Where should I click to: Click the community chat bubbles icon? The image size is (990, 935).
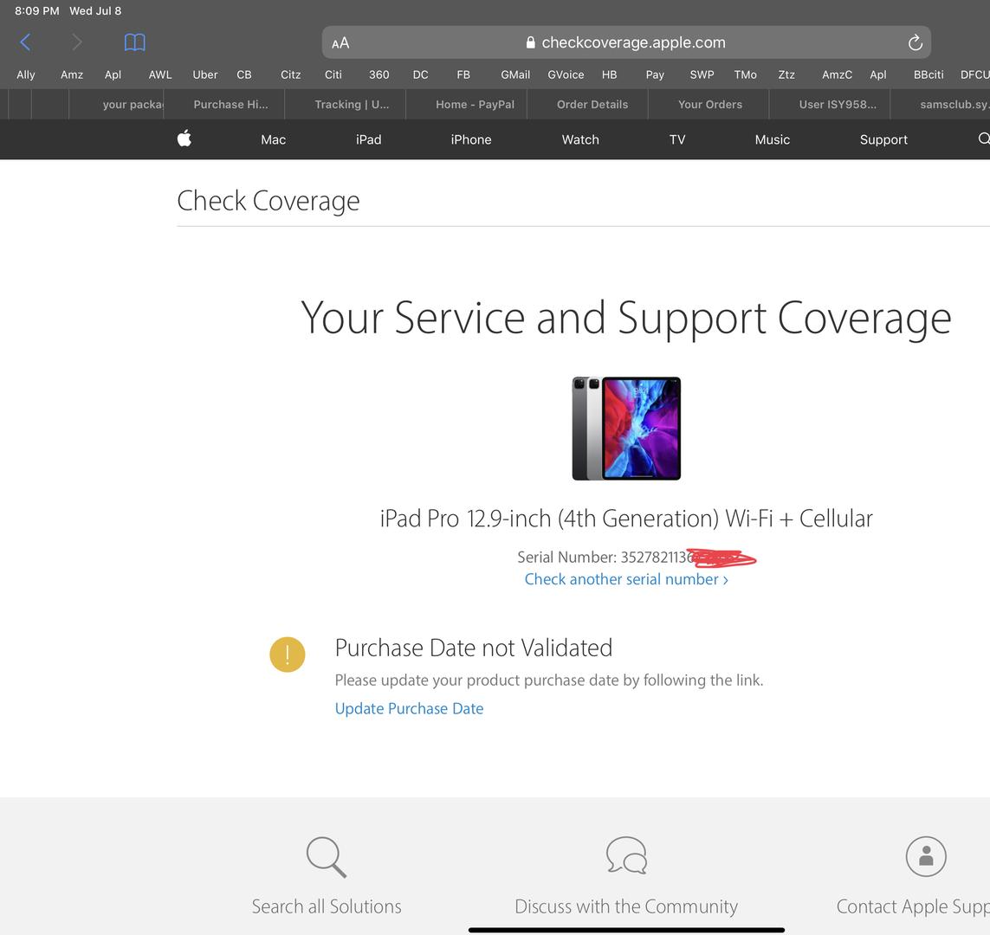(x=626, y=855)
